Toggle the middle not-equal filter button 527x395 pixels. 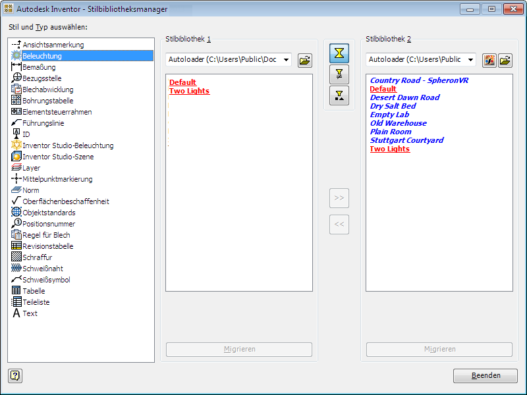tap(339, 74)
